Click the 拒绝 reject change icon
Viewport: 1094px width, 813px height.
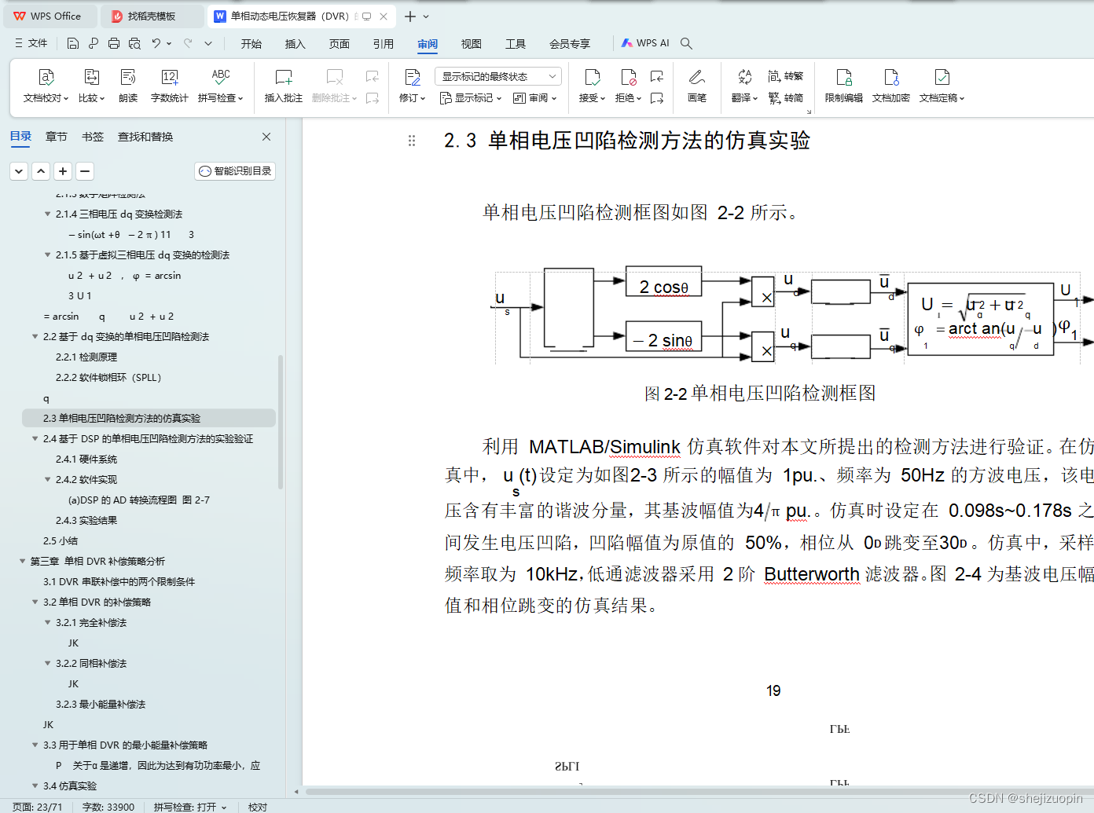click(628, 77)
